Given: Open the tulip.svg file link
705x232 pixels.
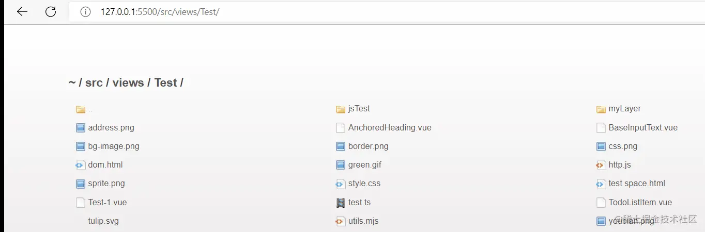Looking at the screenshot, I should point(103,221).
